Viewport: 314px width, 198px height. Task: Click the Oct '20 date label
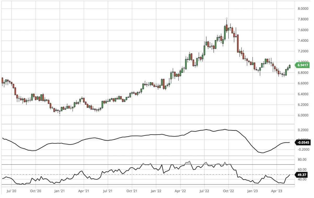pyautogui.click(x=36, y=191)
